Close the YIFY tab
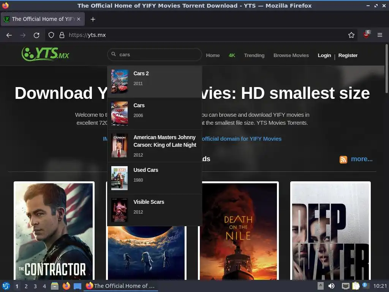 [x=79, y=19]
